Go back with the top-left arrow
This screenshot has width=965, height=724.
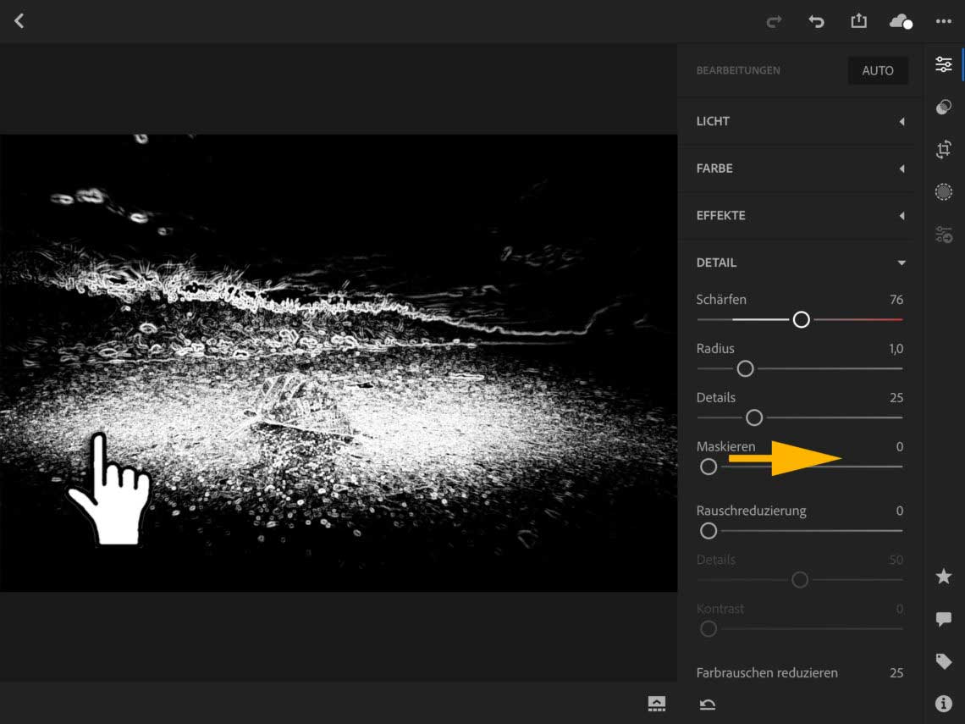(x=19, y=21)
